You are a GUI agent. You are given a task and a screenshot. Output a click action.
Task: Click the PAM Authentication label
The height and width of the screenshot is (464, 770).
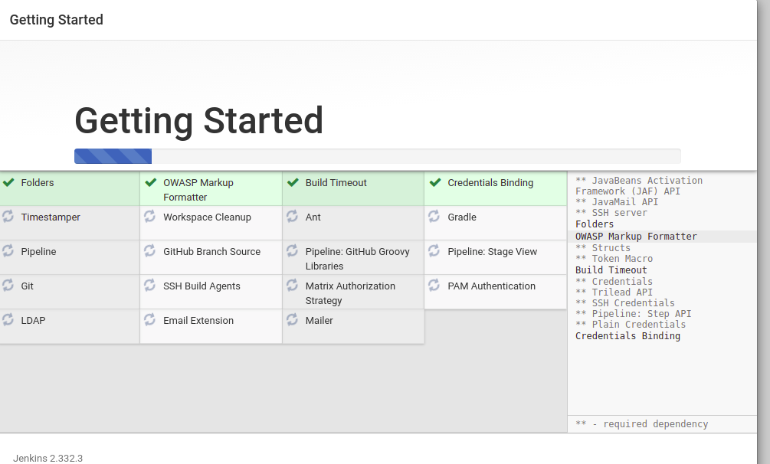492,286
